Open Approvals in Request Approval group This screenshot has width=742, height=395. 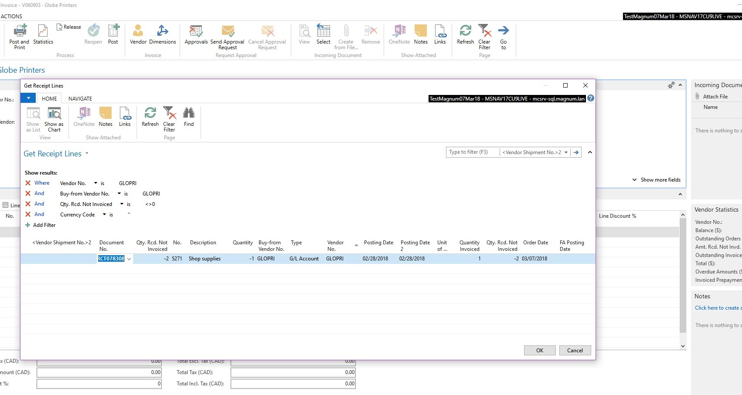click(196, 34)
